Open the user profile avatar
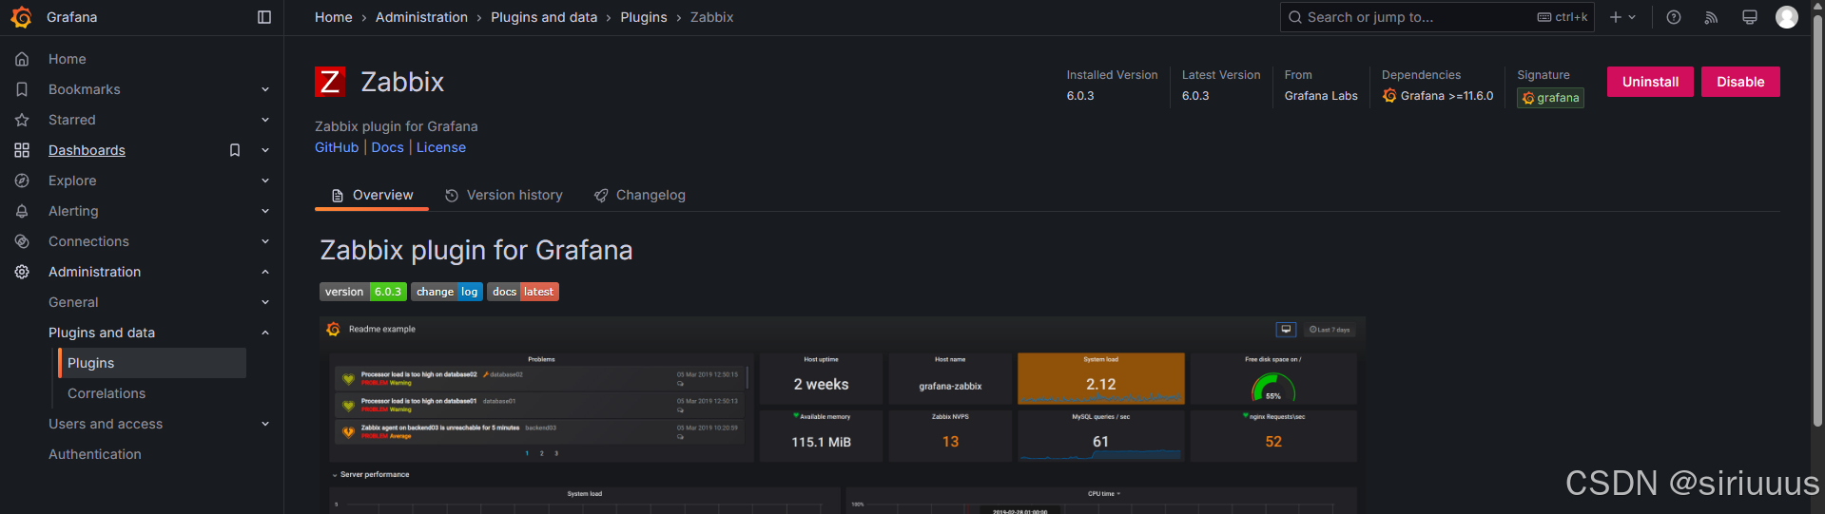This screenshot has height=514, width=1825. point(1787,17)
